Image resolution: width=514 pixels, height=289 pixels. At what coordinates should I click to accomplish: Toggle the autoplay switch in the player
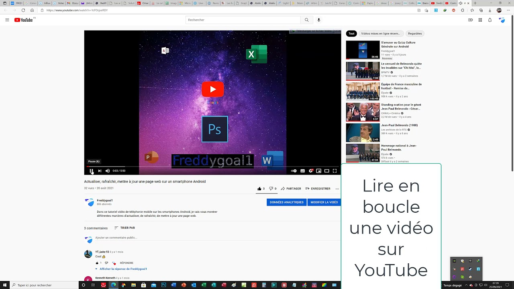click(x=294, y=171)
